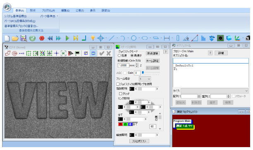Open the 公差(T) ribbon tab
This screenshot has height=150, width=253.
tap(80, 10)
